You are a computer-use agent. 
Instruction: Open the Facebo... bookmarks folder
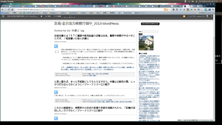[x=52, y=13]
